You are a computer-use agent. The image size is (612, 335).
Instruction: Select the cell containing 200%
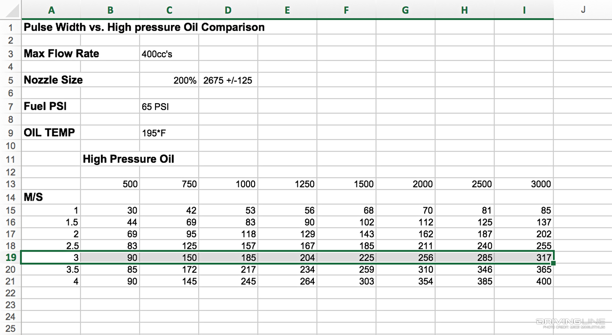coord(169,80)
